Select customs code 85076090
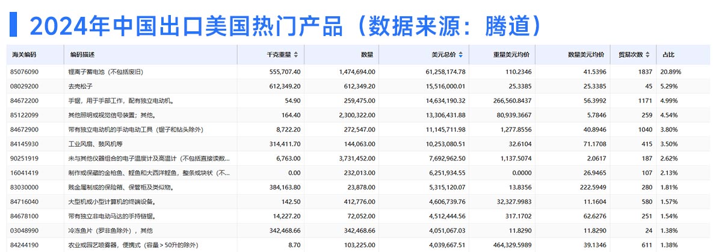Screen dimensions: 716x252 coord(23,72)
